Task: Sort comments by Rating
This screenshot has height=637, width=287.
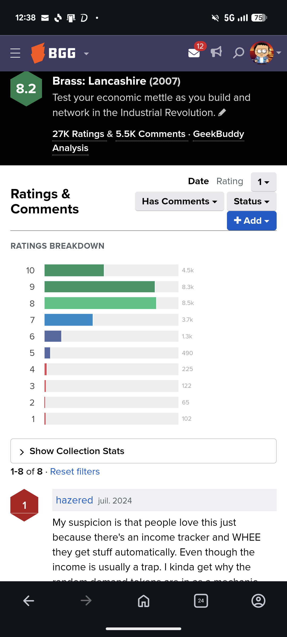Action: (230, 181)
